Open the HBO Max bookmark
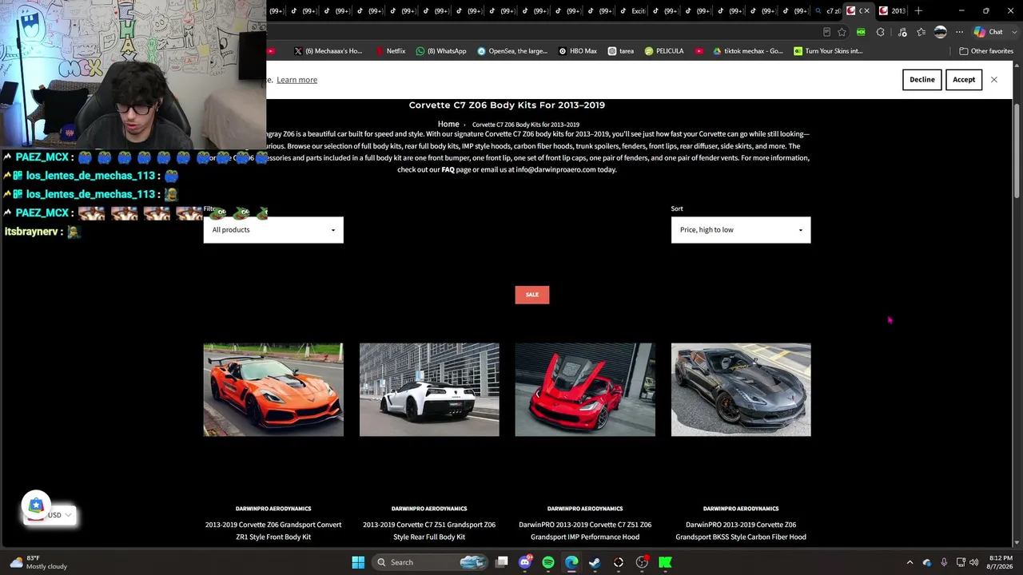Image resolution: width=1023 pixels, height=575 pixels. pos(578,51)
